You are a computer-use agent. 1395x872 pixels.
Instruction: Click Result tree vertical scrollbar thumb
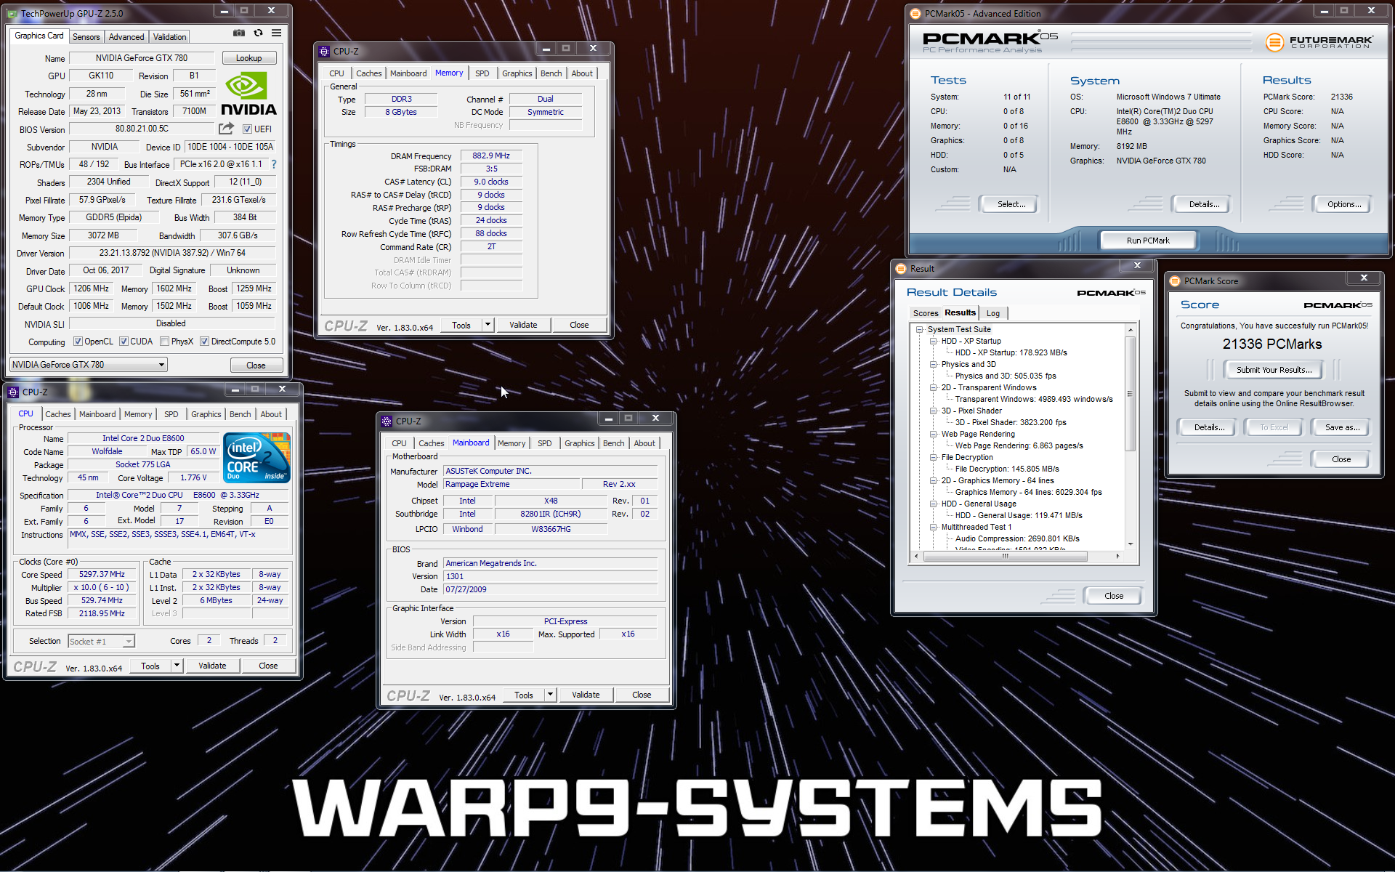(1130, 394)
